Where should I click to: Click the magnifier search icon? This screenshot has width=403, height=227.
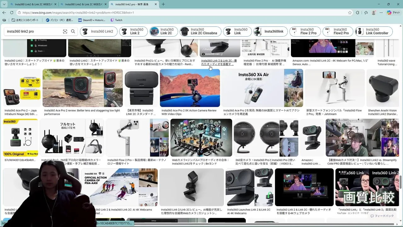click(73, 32)
